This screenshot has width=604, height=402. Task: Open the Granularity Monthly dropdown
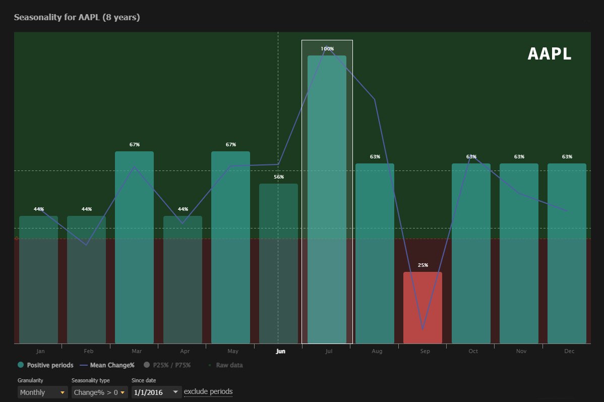(42, 392)
